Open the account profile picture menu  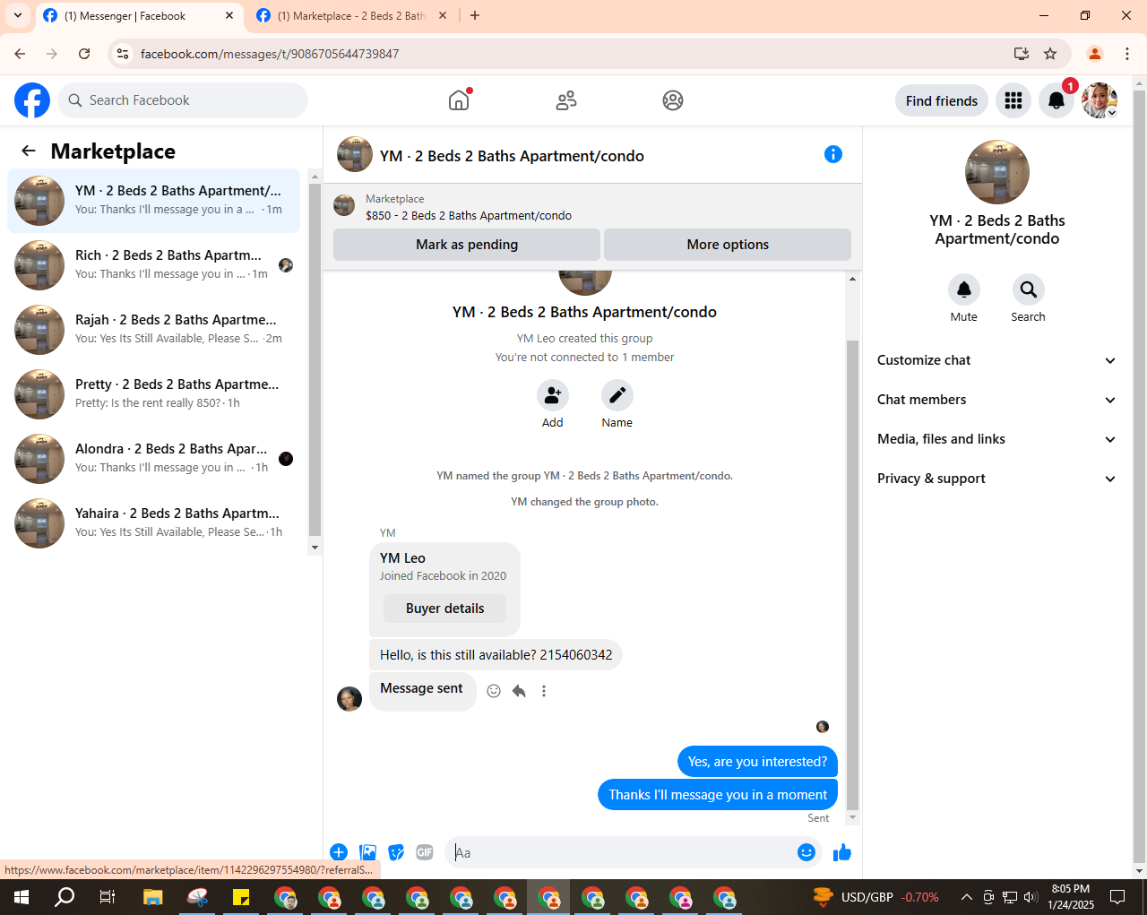[x=1100, y=100]
